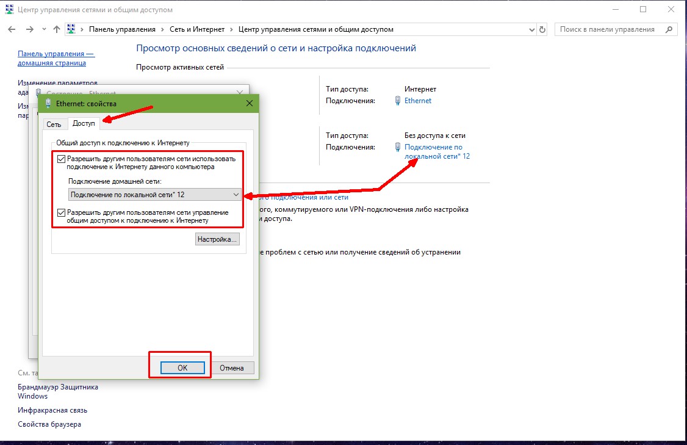The width and height of the screenshot is (687, 445).
Task: Confirm with the OK button
Action: pyautogui.click(x=182, y=368)
